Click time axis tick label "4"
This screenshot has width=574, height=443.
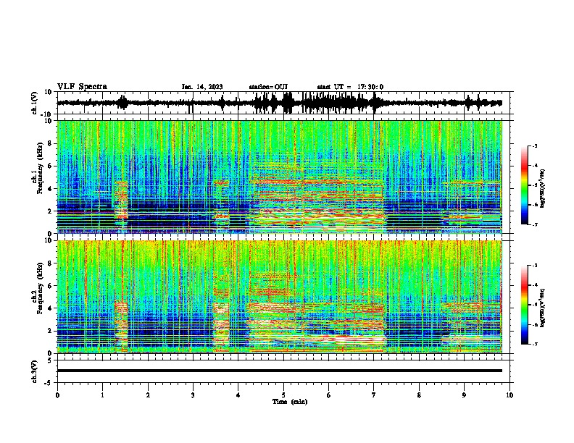(238, 395)
